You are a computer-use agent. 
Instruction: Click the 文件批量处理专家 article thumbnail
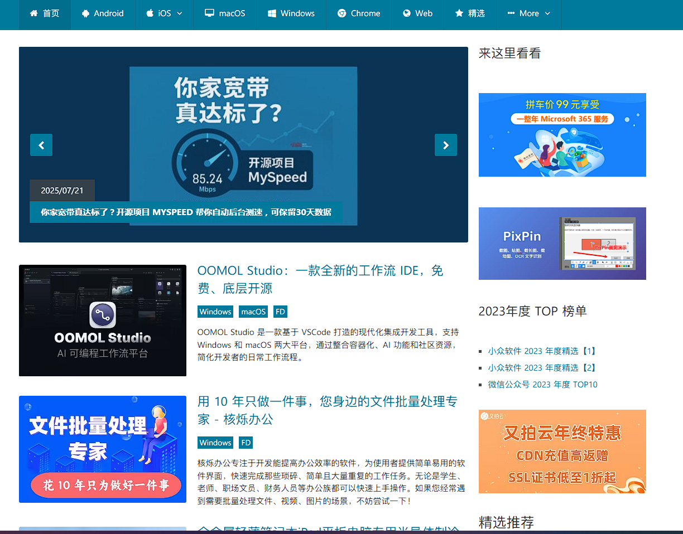point(103,449)
